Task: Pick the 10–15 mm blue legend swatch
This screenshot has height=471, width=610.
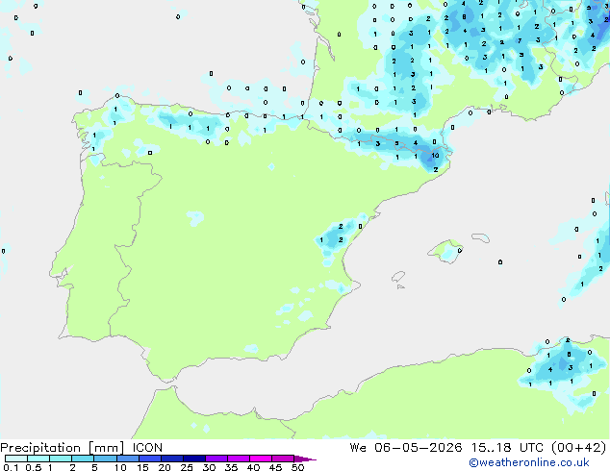Action: click(128, 459)
